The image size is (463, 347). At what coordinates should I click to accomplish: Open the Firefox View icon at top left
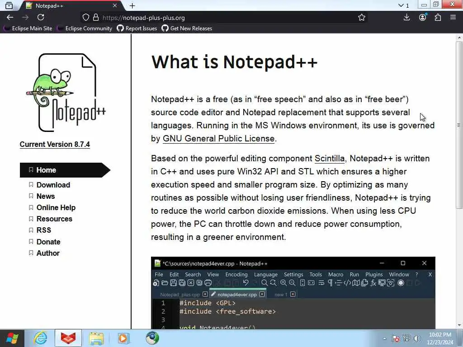(x=9, y=5)
